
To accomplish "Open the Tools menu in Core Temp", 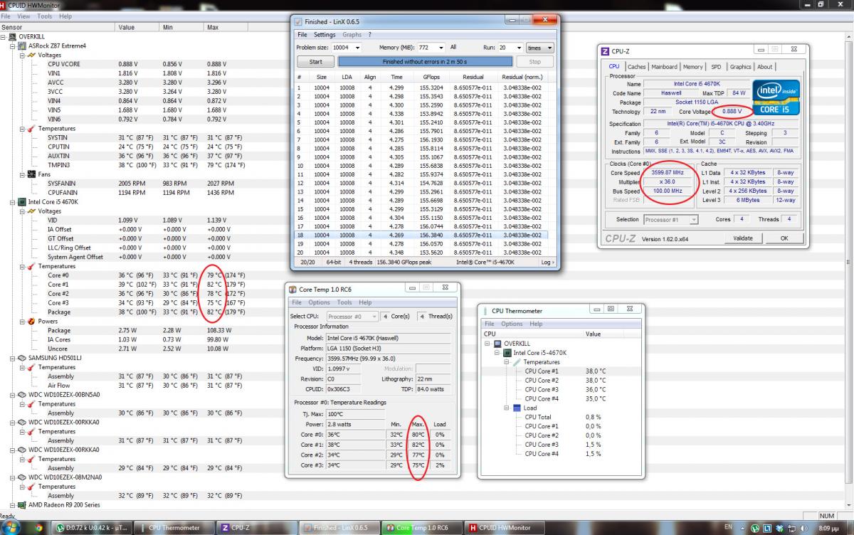I will click(x=344, y=302).
